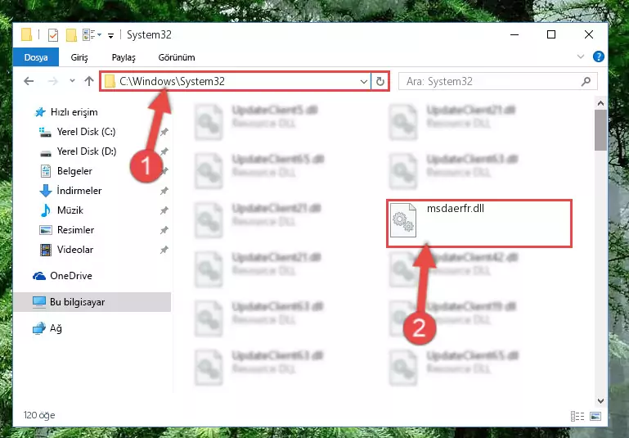Image resolution: width=629 pixels, height=438 pixels.
Task: Click the pin icon next to İndirmeler
Action: coord(164,191)
